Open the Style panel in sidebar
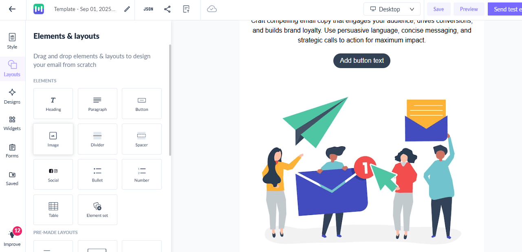 pyautogui.click(x=12, y=41)
